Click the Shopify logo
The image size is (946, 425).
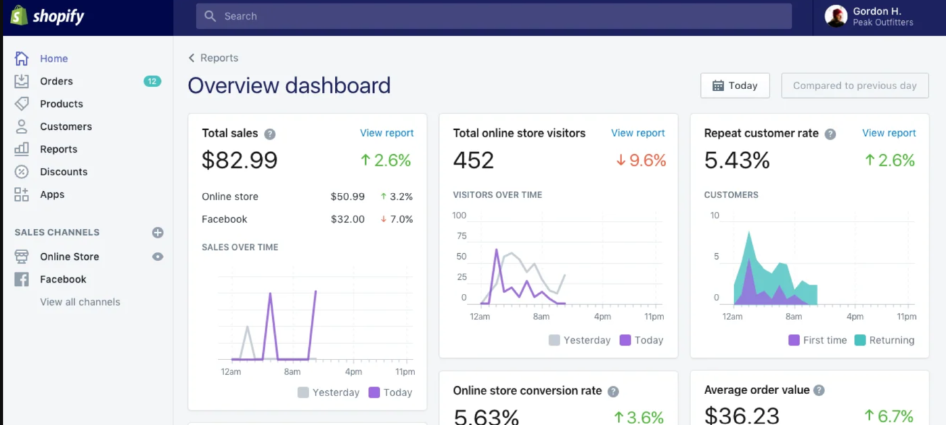(46, 16)
